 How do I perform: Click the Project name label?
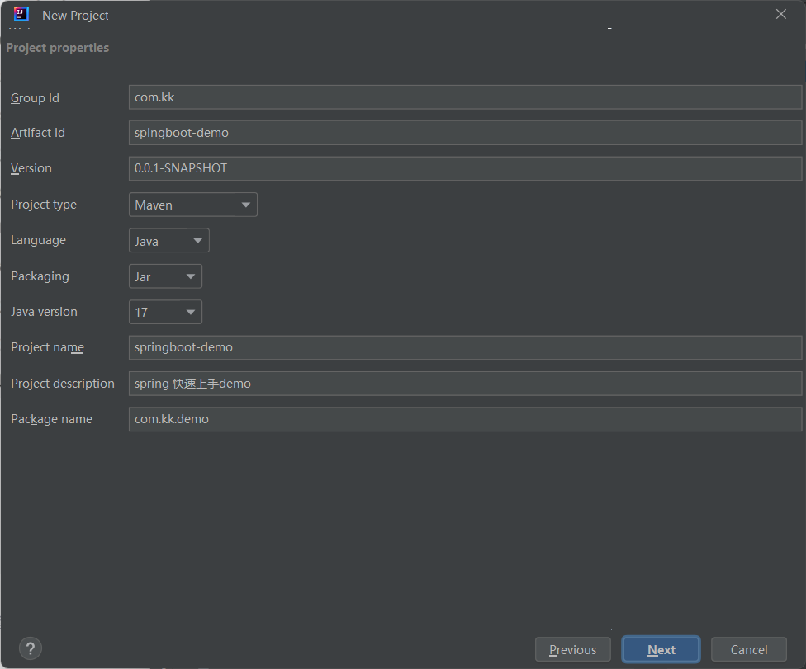click(47, 347)
